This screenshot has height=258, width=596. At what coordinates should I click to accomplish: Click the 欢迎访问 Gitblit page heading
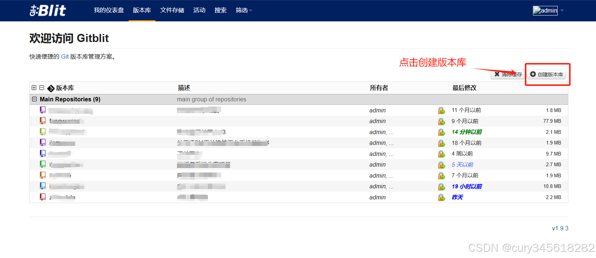69,38
